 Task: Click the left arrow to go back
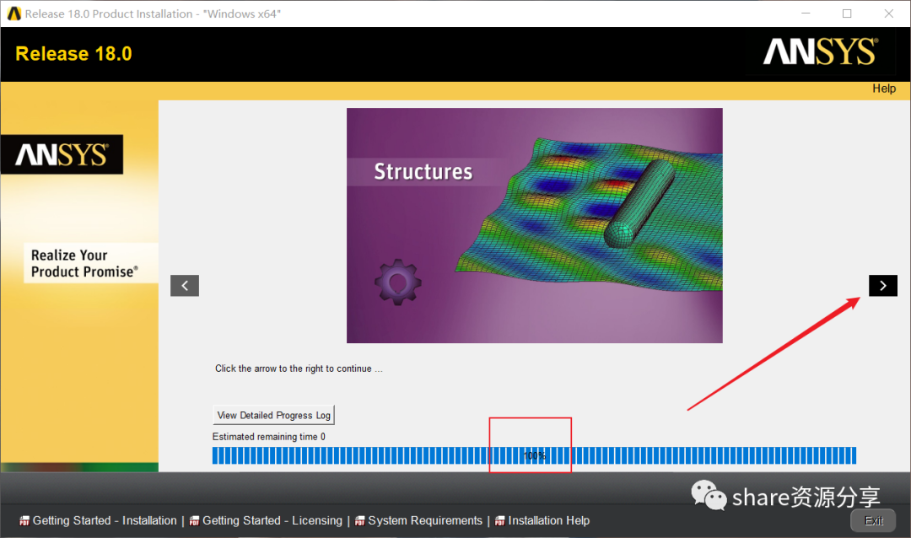(185, 285)
